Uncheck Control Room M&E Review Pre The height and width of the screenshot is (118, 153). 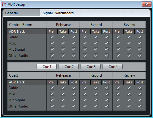pyautogui.click(x=118, y=43)
